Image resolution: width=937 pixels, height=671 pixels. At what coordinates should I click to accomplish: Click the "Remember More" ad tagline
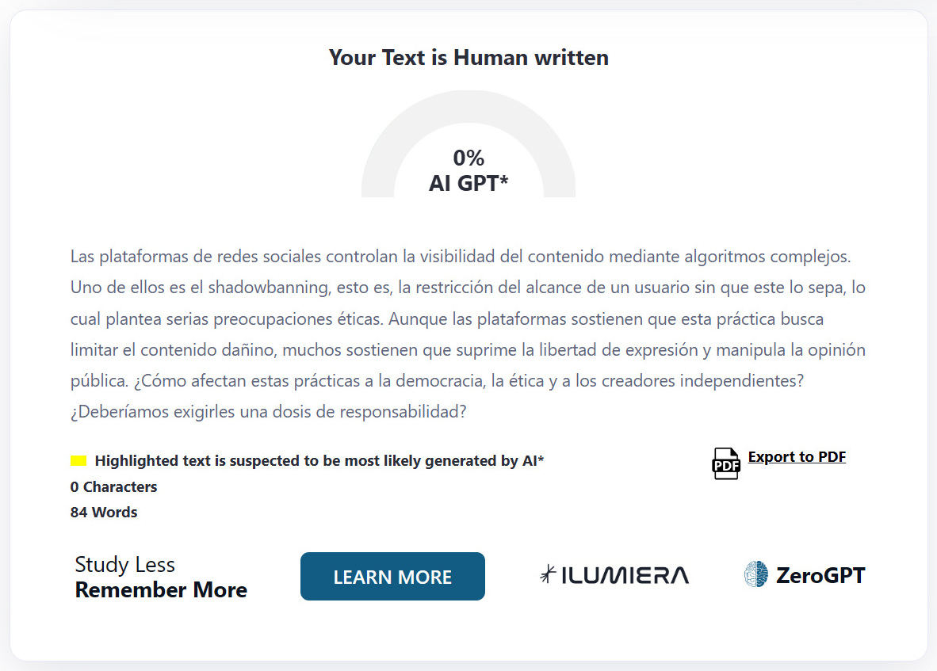click(161, 590)
